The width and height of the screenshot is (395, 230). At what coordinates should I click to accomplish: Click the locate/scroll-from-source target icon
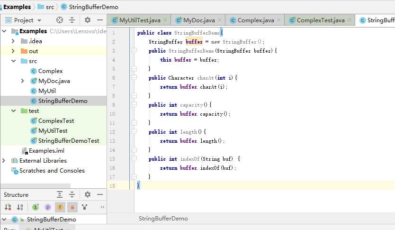tap(60, 20)
